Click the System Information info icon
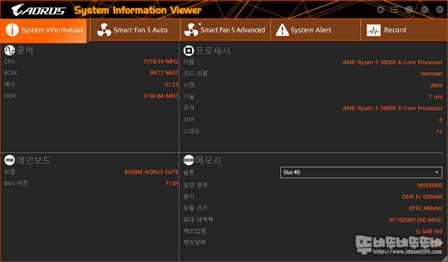The width and height of the screenshot is (448, 262). coord(12,30)
